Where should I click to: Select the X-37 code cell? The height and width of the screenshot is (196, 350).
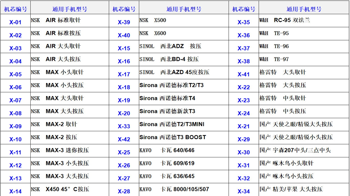[244, 47]
